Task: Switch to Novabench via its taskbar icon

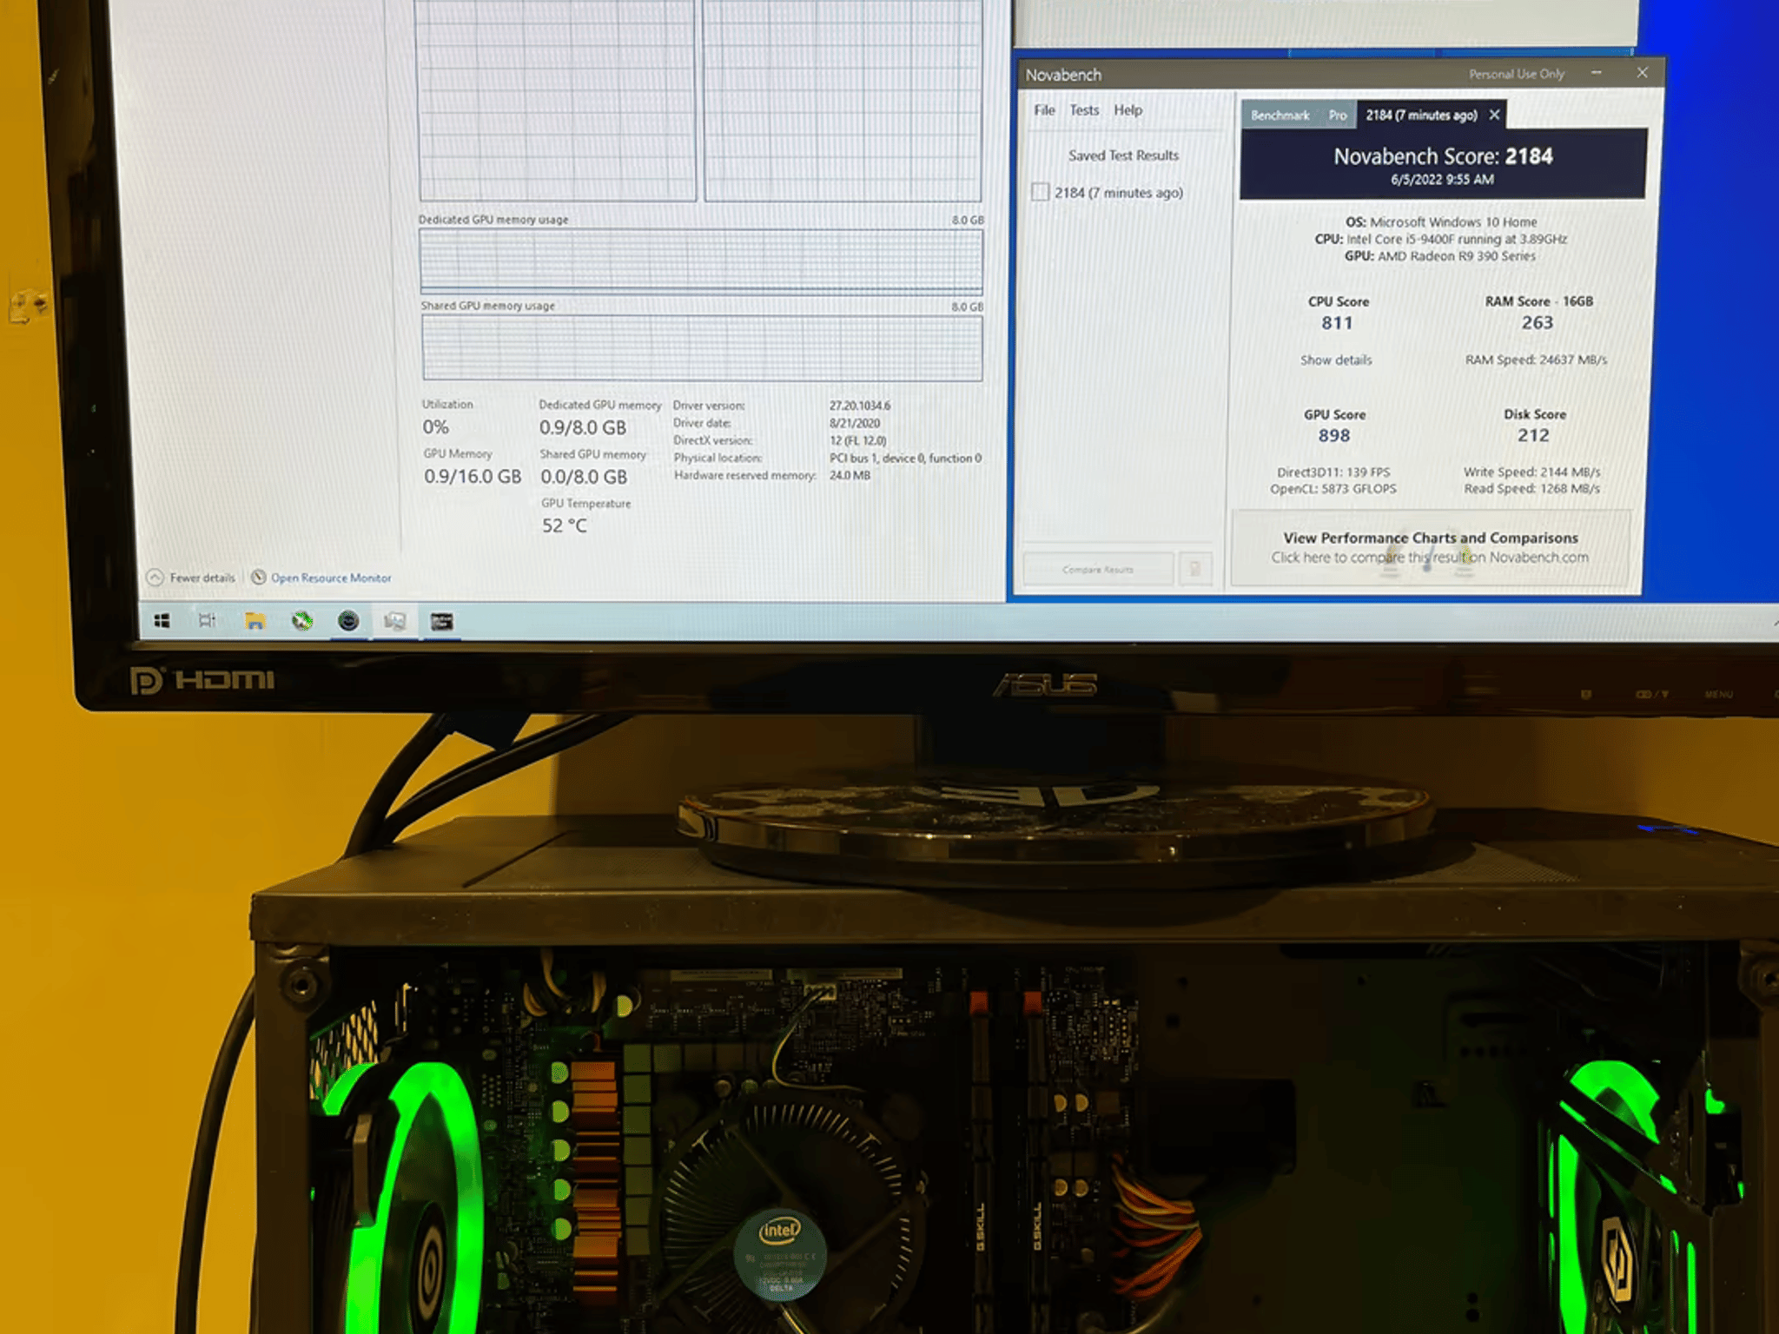Action: coord(348,620)
